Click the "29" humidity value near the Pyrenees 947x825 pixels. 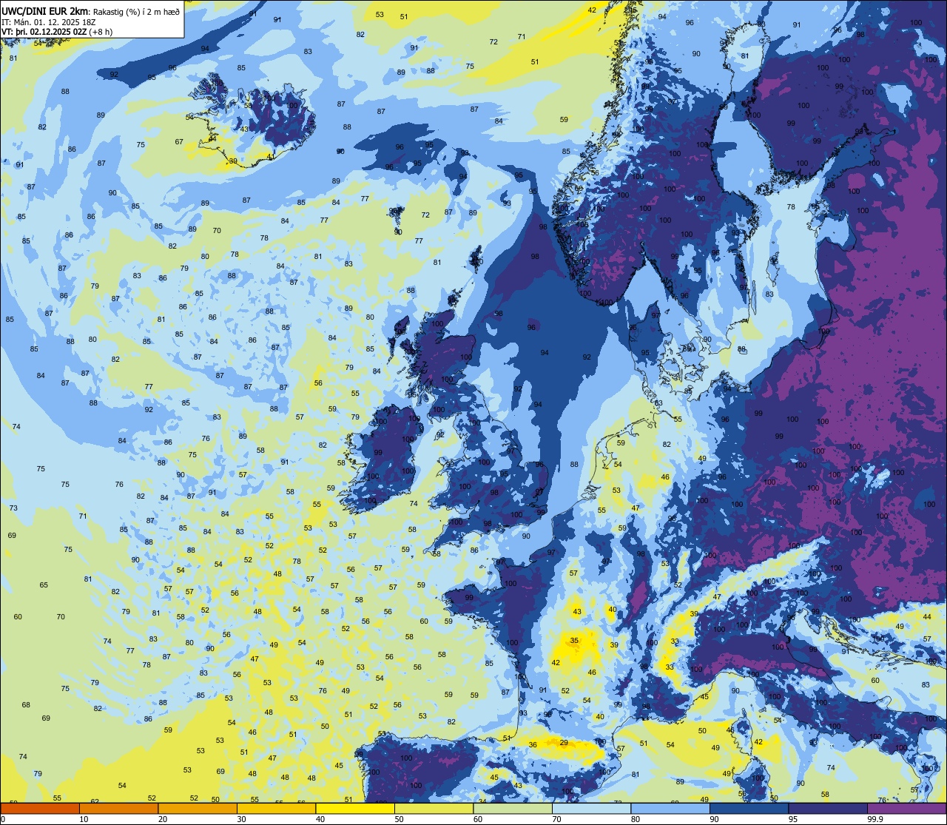coord(564,742)
